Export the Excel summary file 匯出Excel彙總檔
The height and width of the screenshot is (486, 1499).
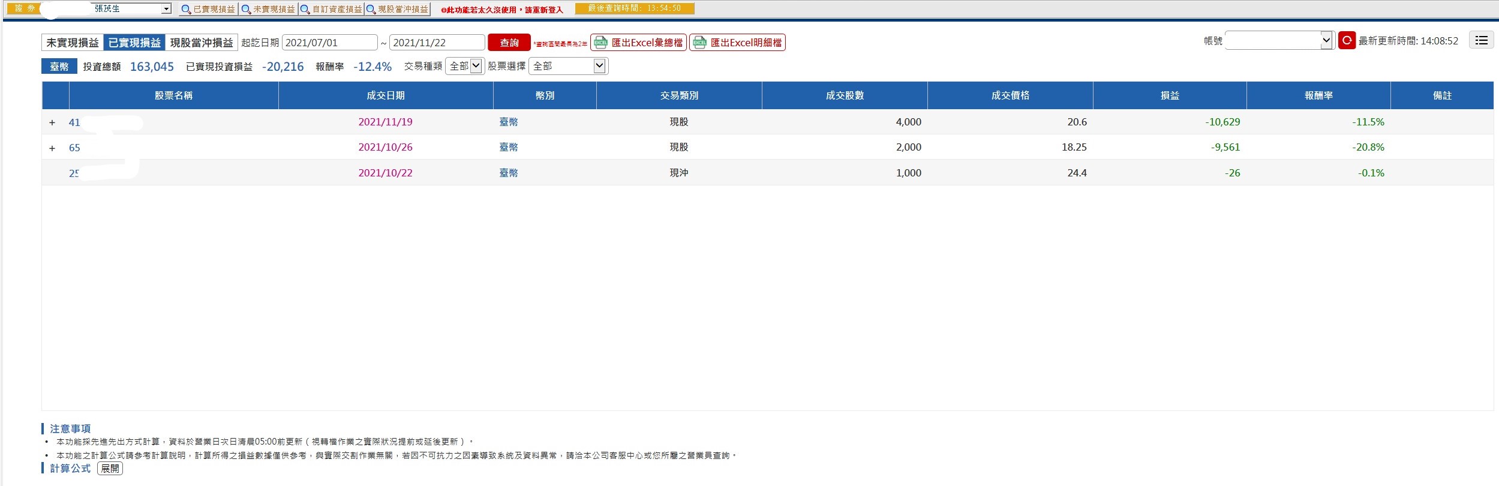click(639, 43)
